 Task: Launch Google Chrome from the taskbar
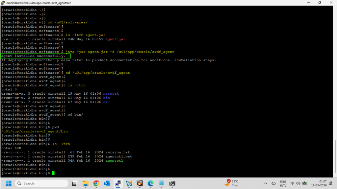click(x=96, y=183)
